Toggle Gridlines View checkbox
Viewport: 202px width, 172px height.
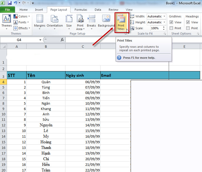pos(171,22)
